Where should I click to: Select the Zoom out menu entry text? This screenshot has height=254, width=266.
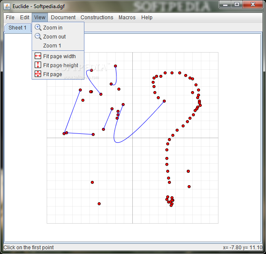click(x=54, y=37)
